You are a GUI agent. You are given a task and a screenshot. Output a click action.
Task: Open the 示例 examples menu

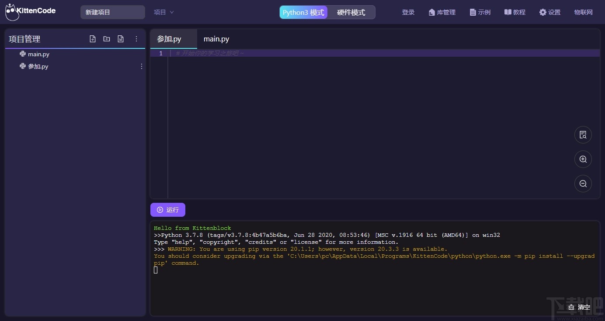point(480,12)
